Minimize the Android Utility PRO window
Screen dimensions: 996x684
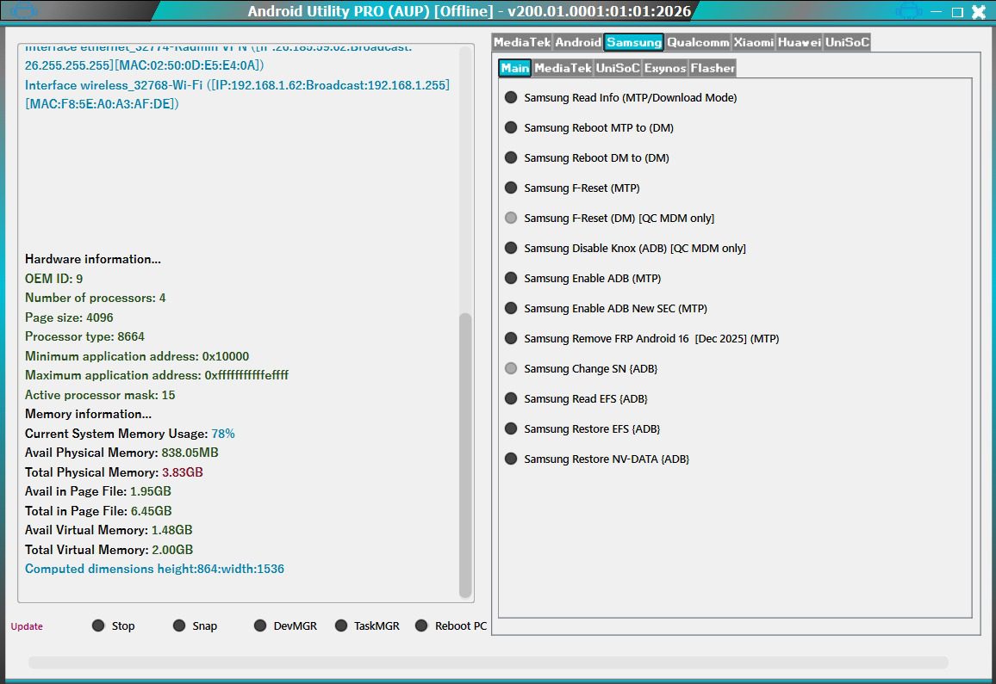(x=937, y=11)
